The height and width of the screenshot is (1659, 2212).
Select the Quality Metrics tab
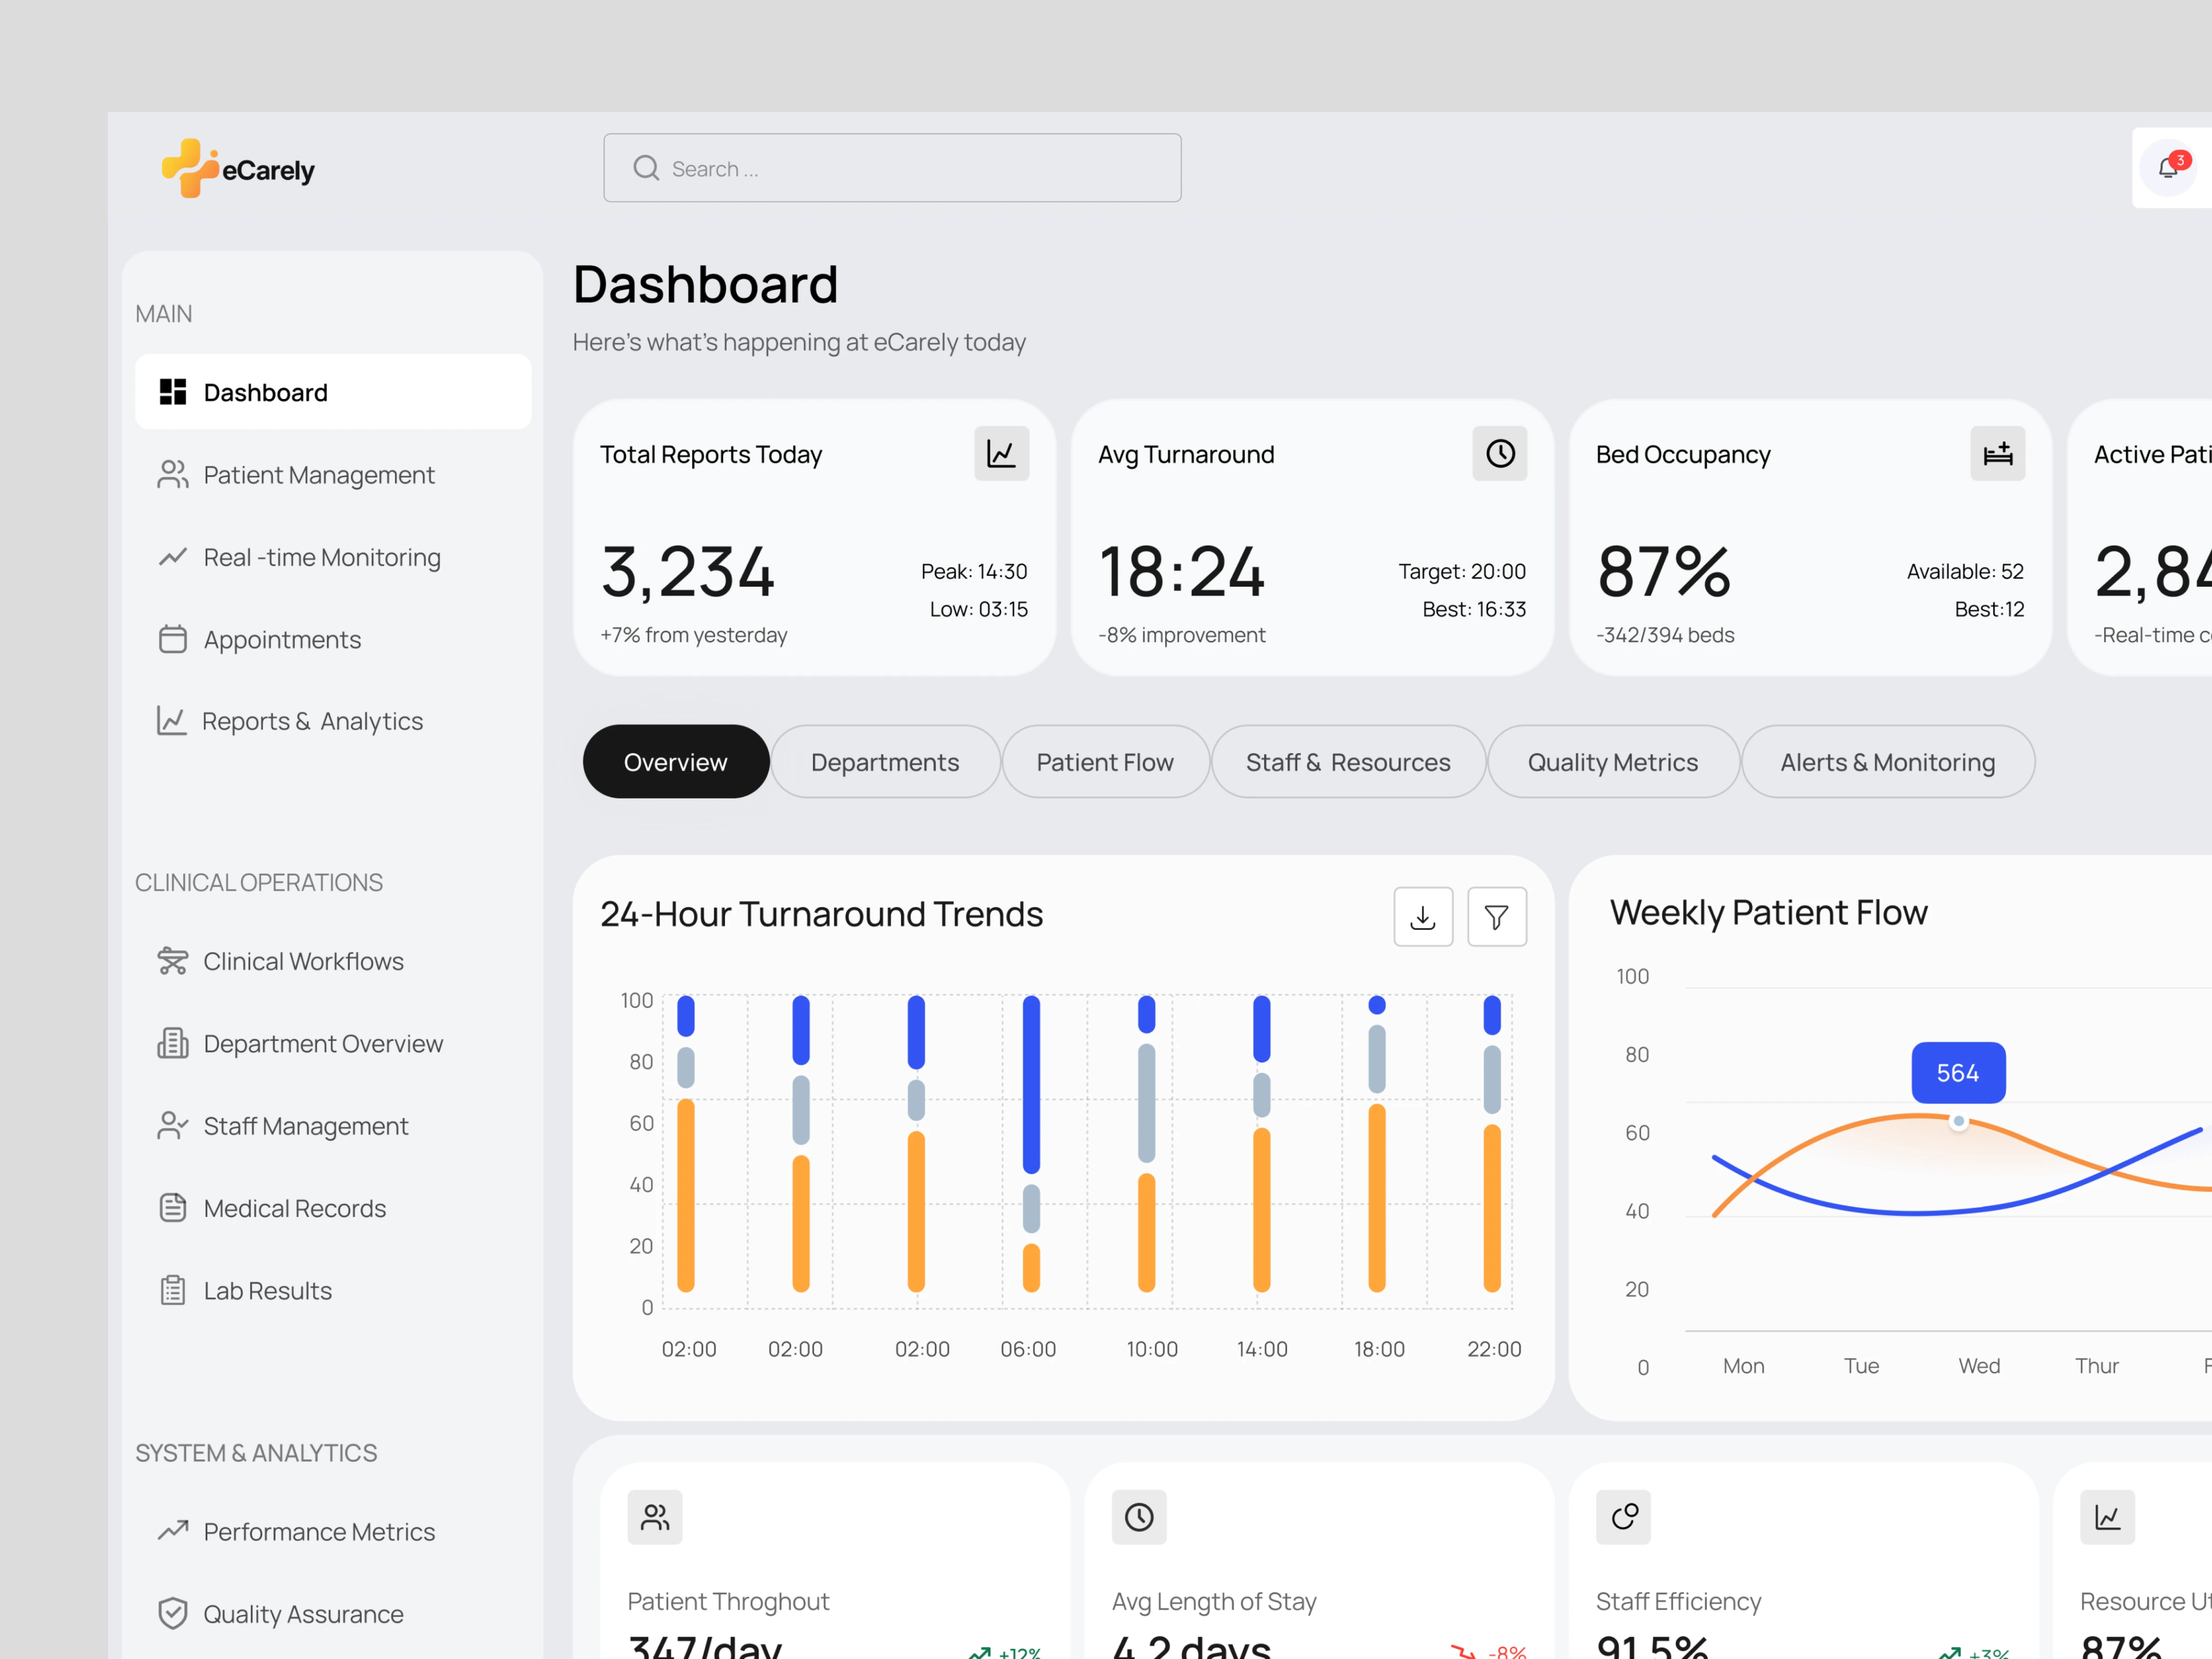(1612, 762)
